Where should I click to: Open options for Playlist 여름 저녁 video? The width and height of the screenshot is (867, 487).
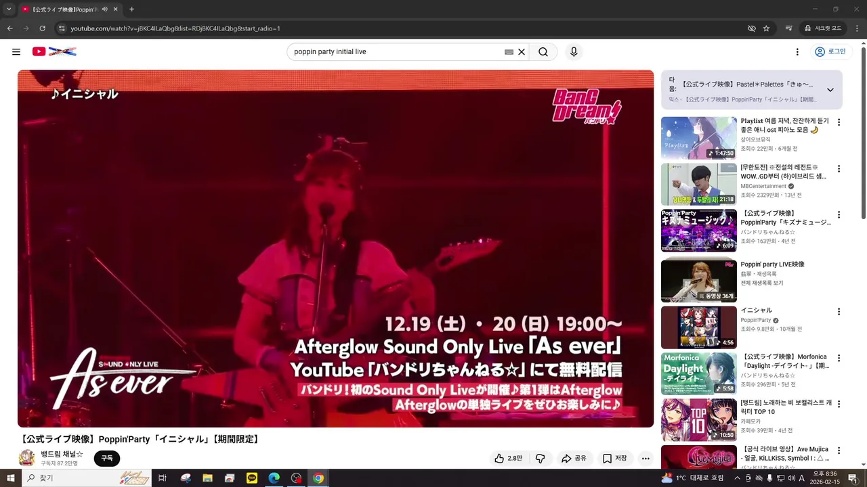click(839, 122)
